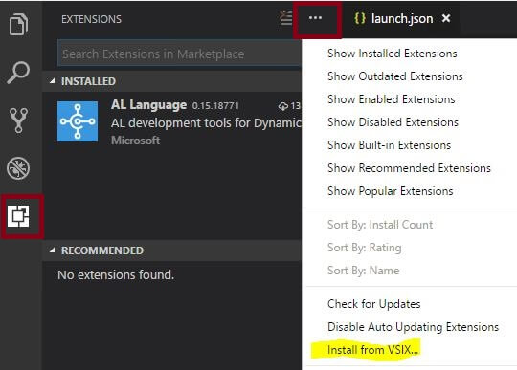Click Check for Updates
This screenshot has height=370, width=517.
tap(374, 304)
